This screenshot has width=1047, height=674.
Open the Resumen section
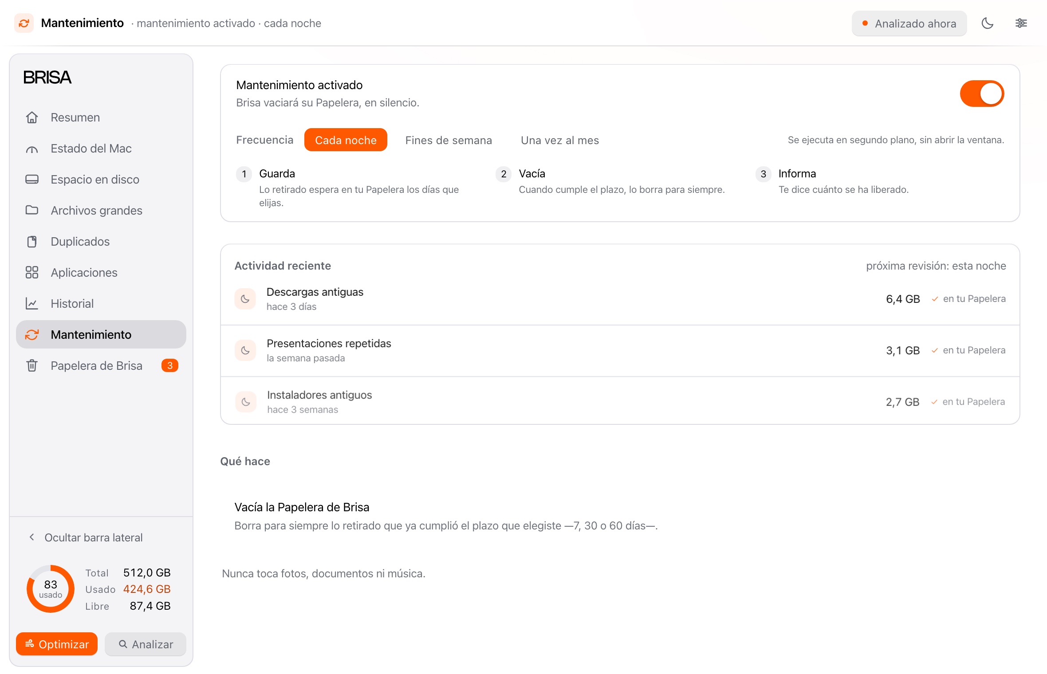coord(101,118)
